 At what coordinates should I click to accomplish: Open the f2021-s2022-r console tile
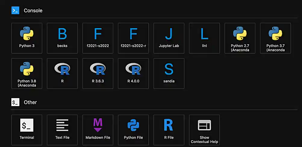(133, 38)
